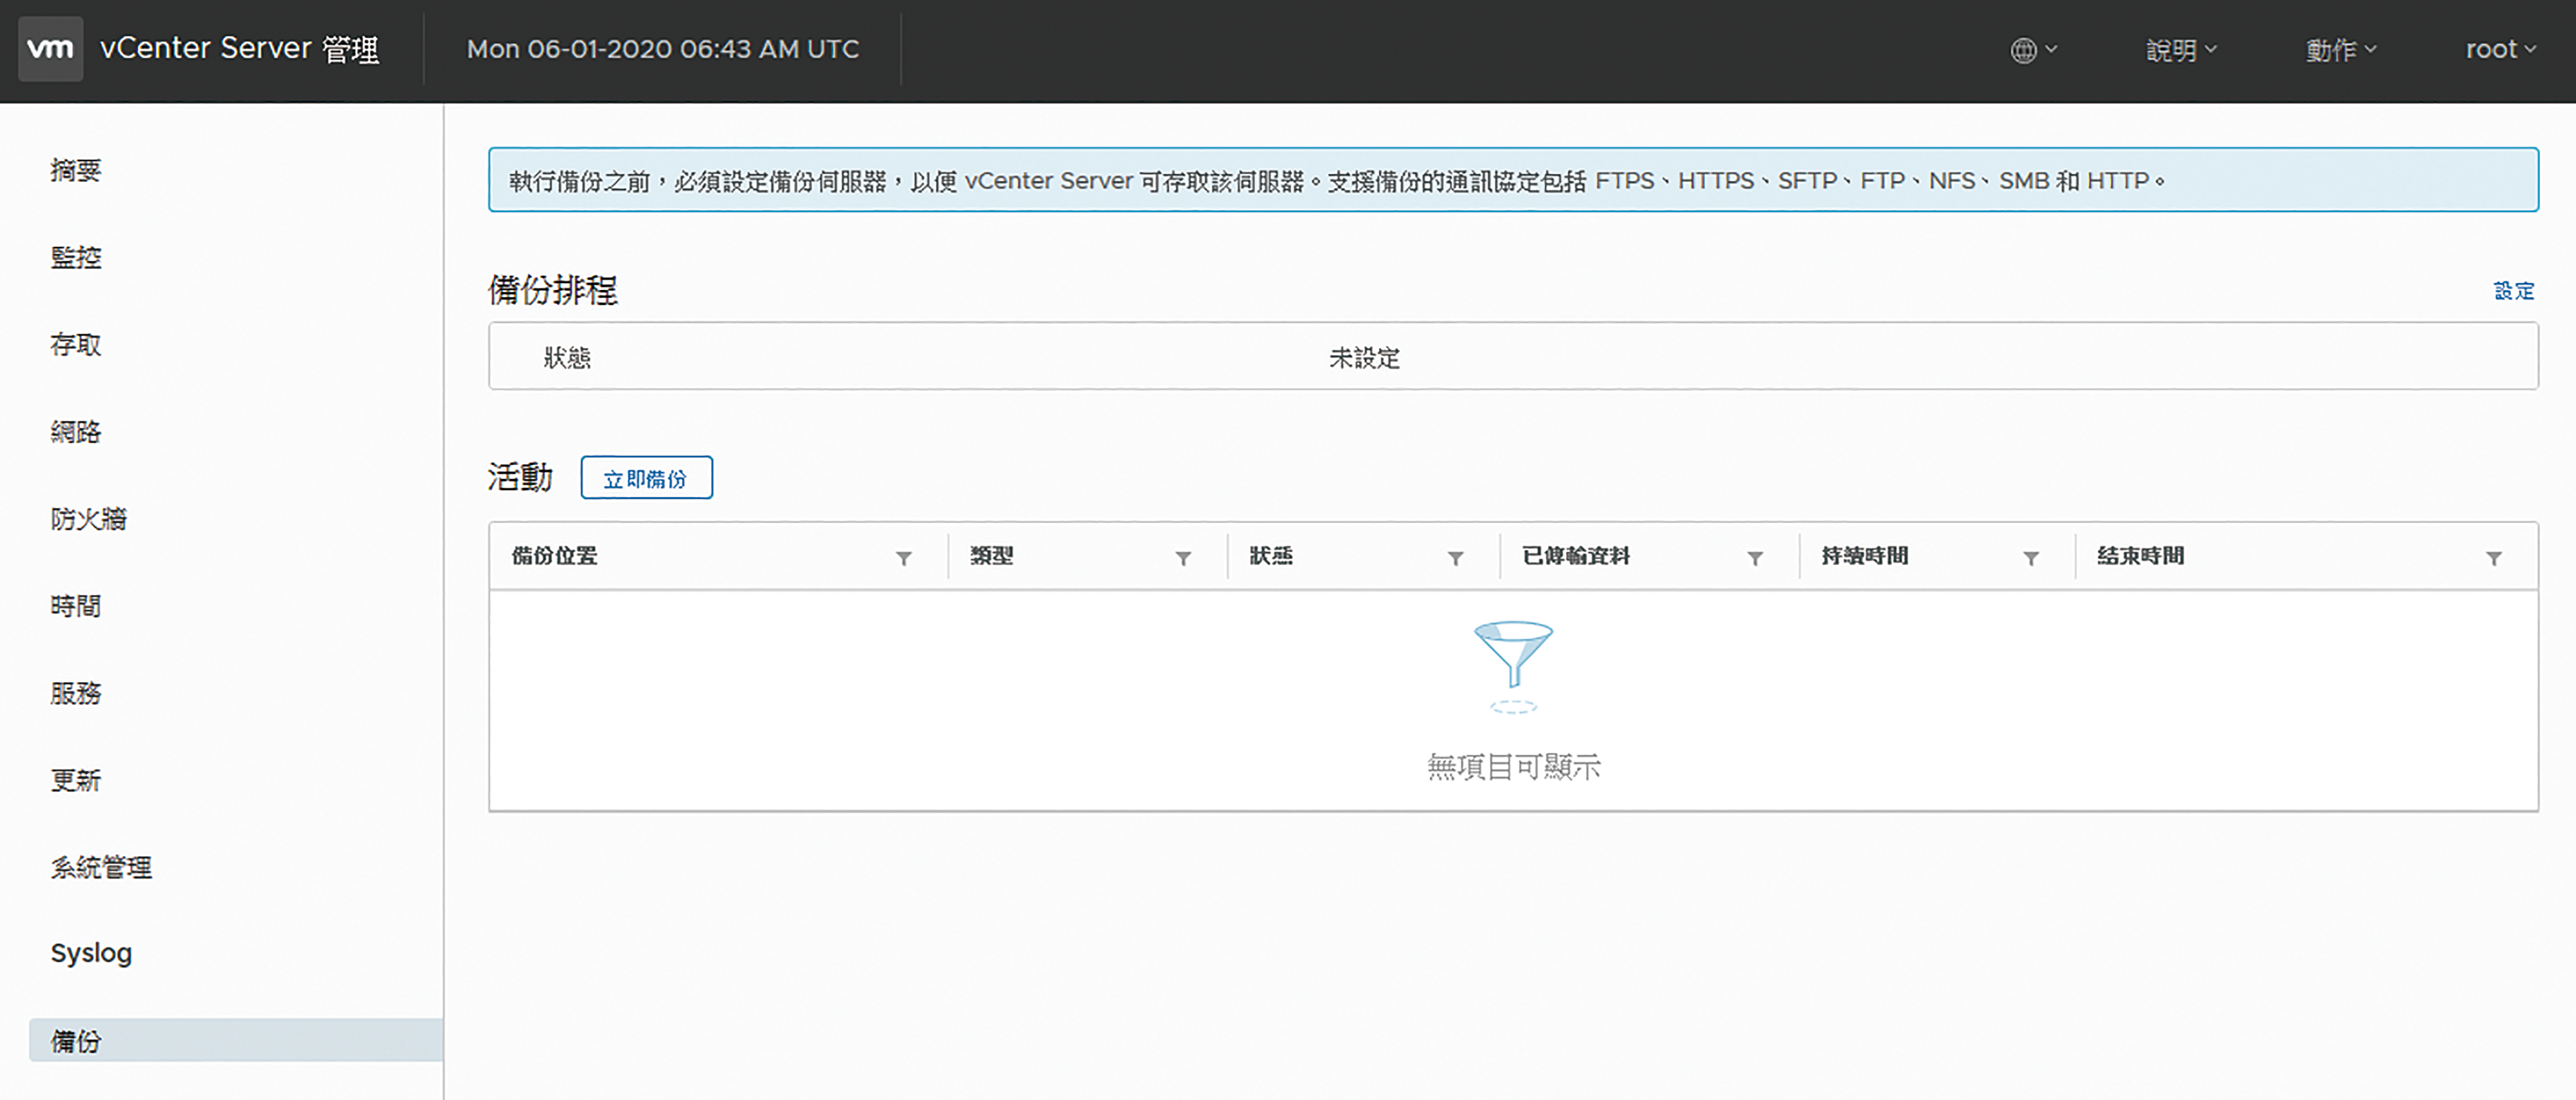The height and width of the screenshot is (1100, 2576).
Task: Click the 活動 heading
Action: 520,477
